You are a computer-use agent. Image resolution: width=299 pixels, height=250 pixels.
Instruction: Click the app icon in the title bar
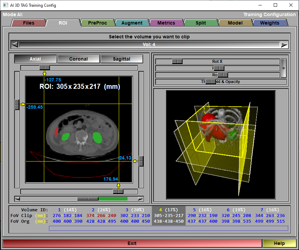[x=5, y=5]
